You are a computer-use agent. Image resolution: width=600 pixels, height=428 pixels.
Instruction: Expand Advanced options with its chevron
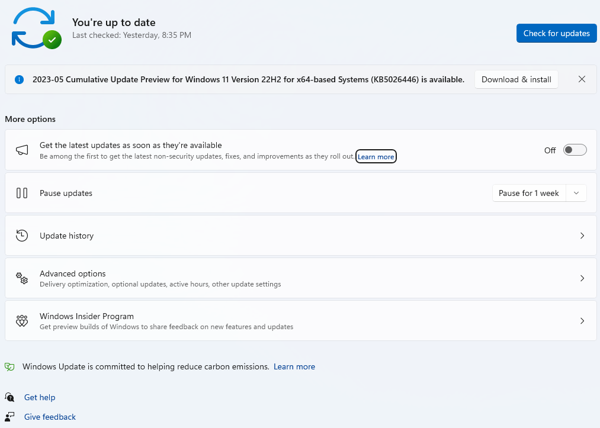582,278
